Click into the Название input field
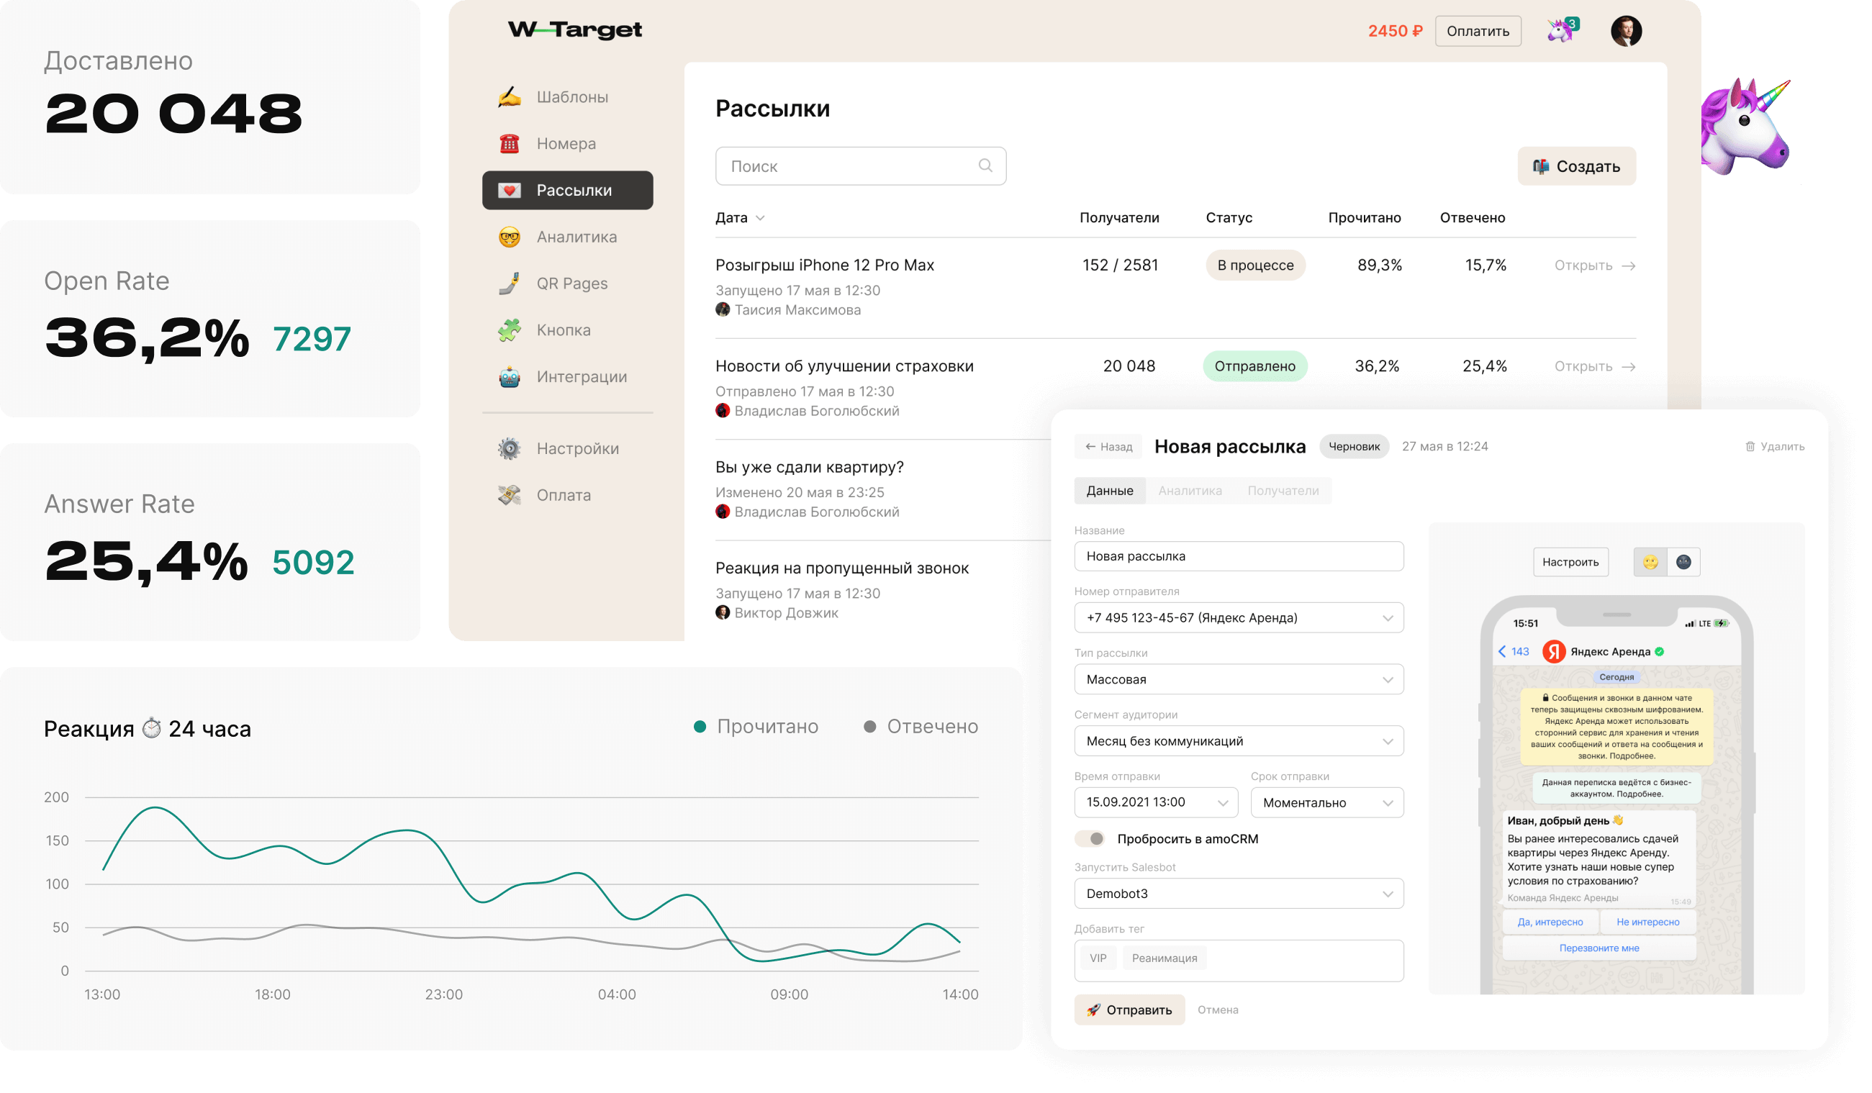Viewport: 1872px width, 1093px height. (1239, 556)
